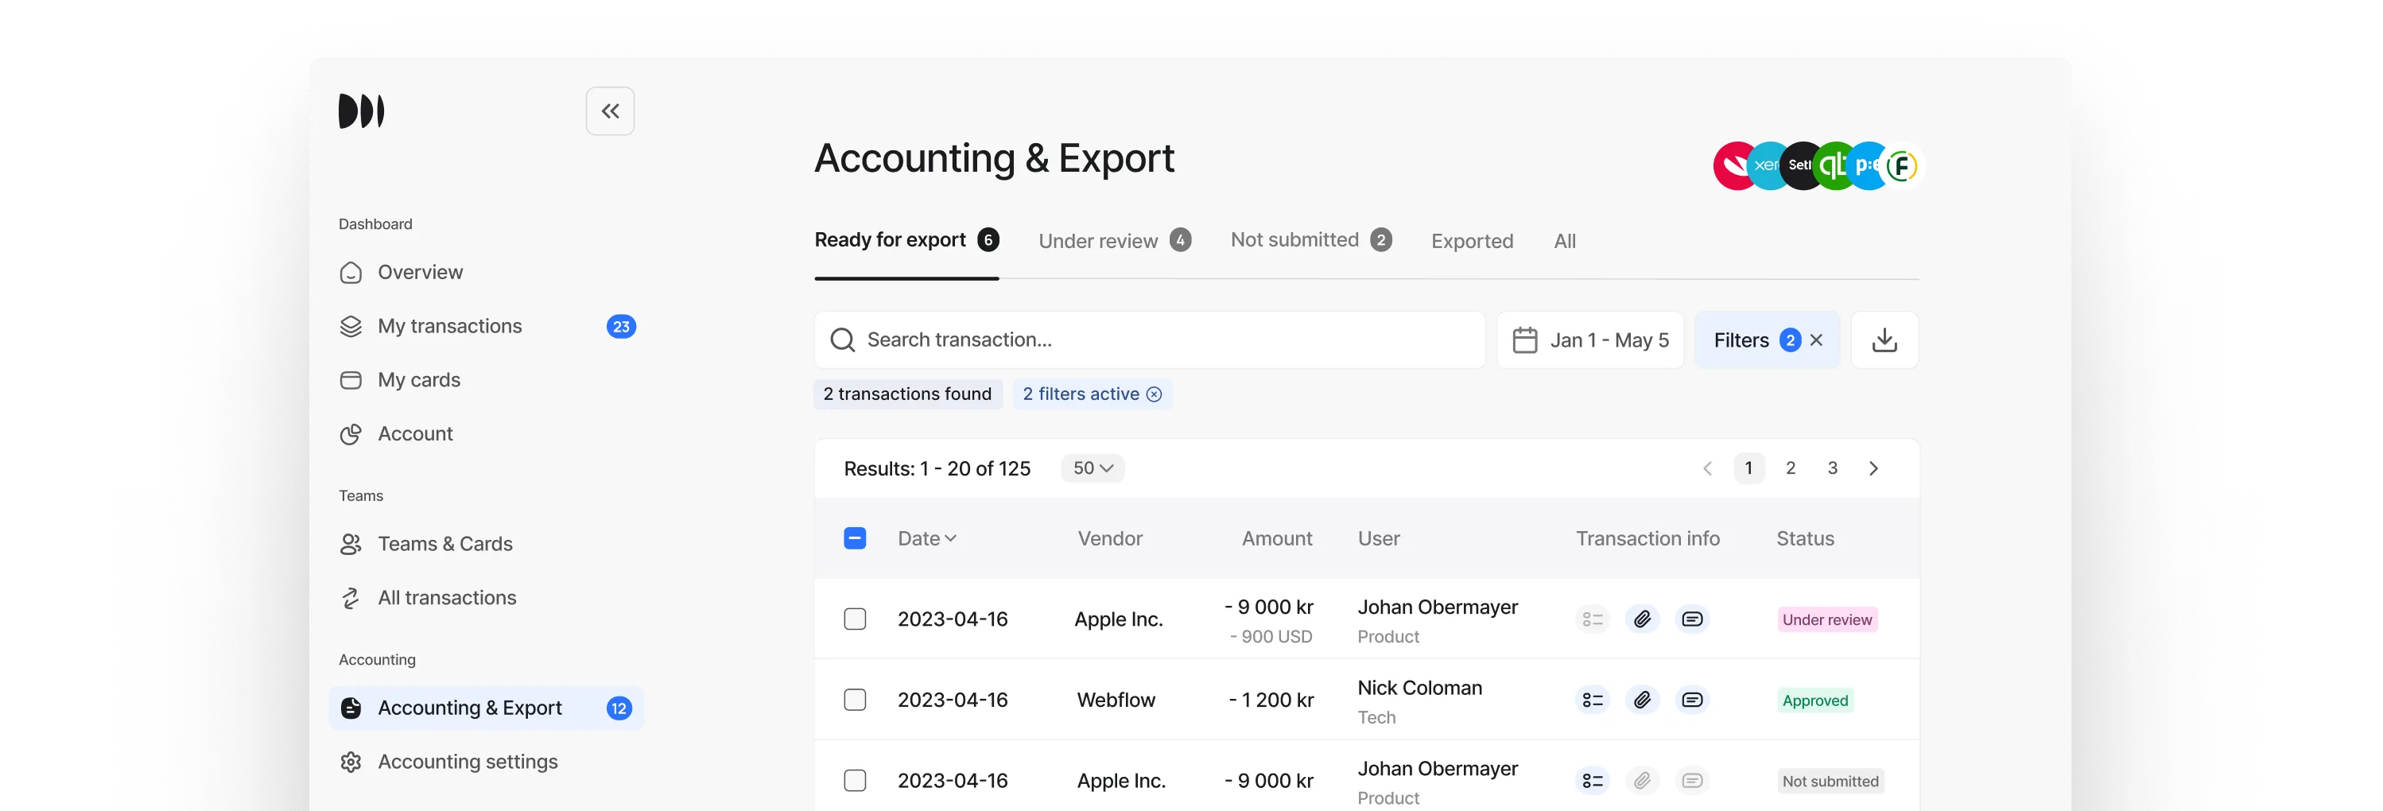The image size is (2383, 811).
Task: Sort by the Date column header
Action: (x=926, y=538)
